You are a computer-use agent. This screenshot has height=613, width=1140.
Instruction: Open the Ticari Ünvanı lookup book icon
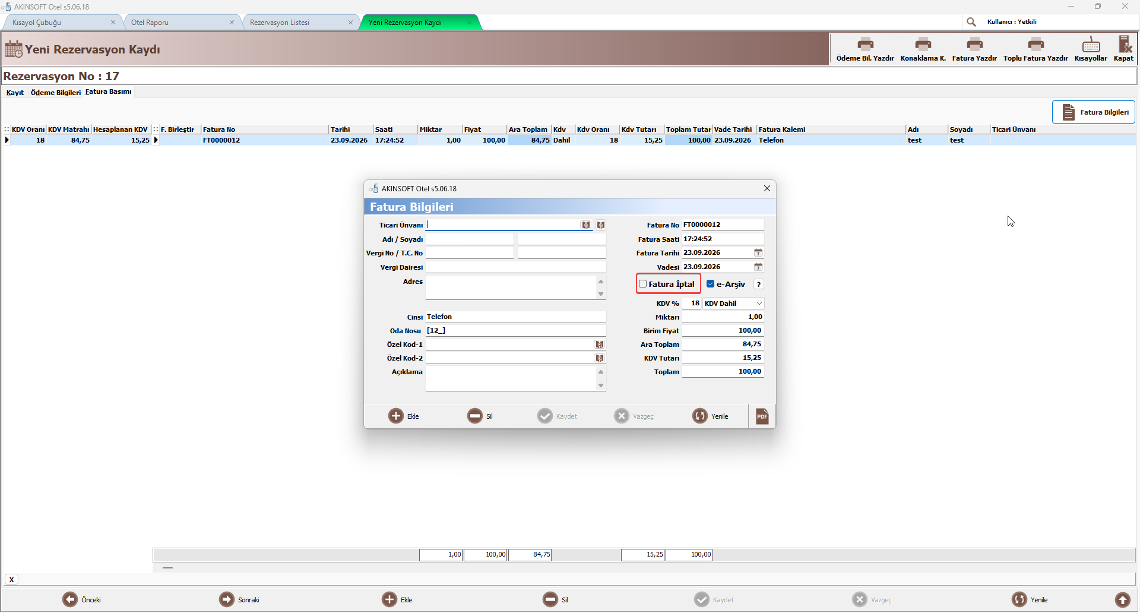[x=586, y=225]
